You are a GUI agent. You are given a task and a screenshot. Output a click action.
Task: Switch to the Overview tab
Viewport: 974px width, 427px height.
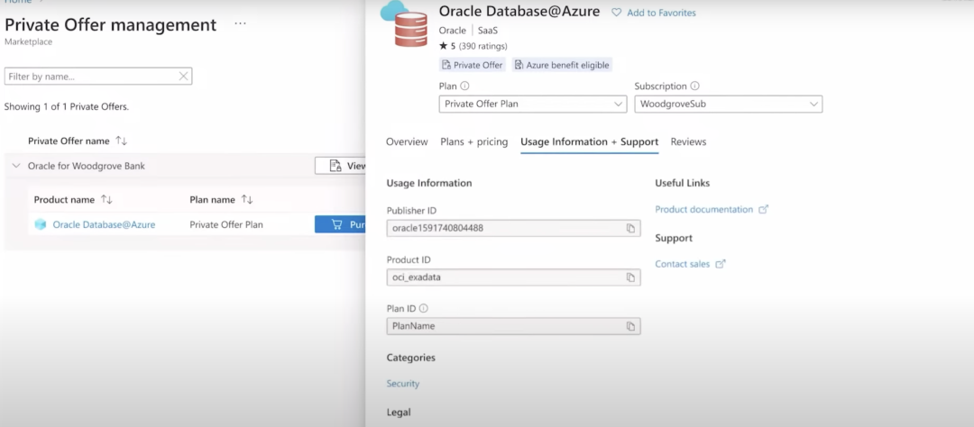click(407, 141)
